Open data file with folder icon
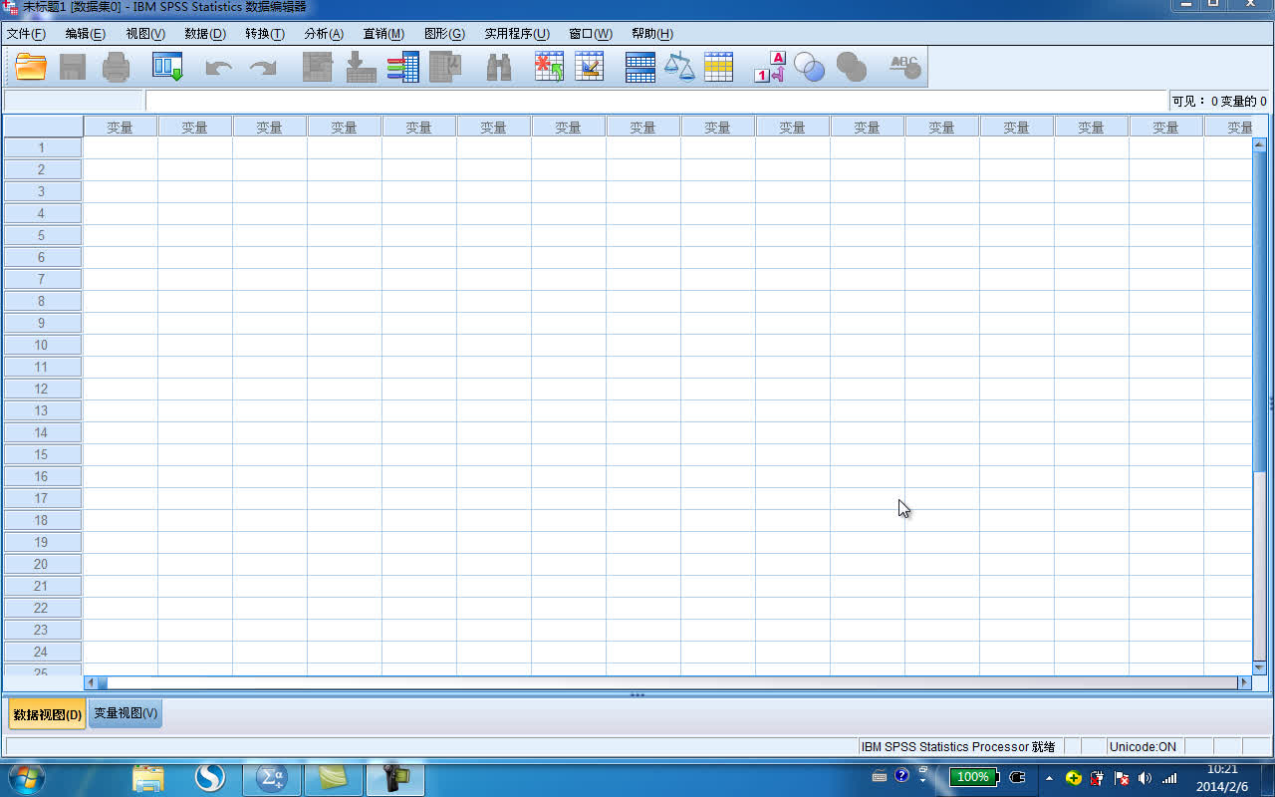Image resolution: width=1275 pixels, height=797 pixels. coord(32,67)
